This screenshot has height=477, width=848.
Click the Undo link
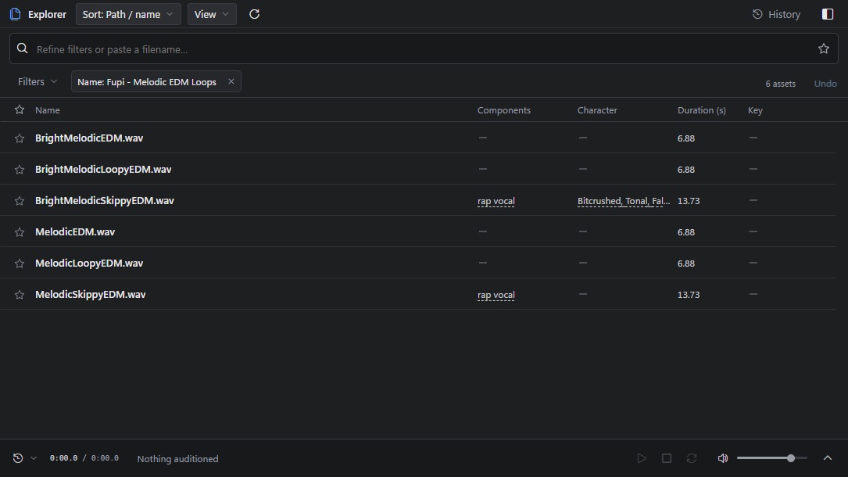(825, 84)
